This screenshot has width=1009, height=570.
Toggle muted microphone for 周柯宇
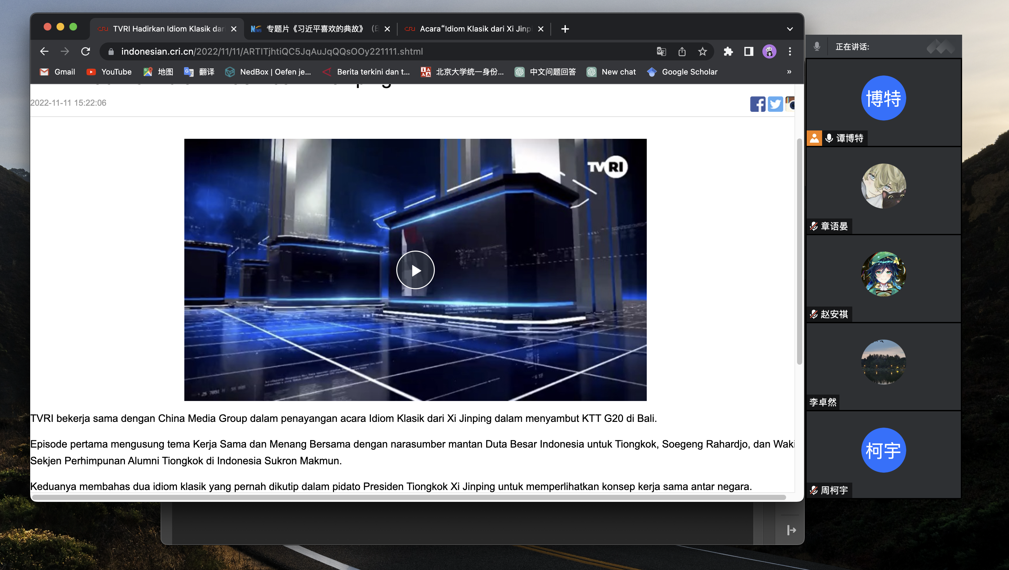coord(814,490)
